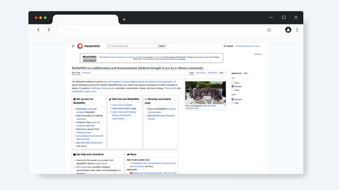339x190 pixels.
Task: Click the MediaWiki sunflower logo
Action: (80, 46)
